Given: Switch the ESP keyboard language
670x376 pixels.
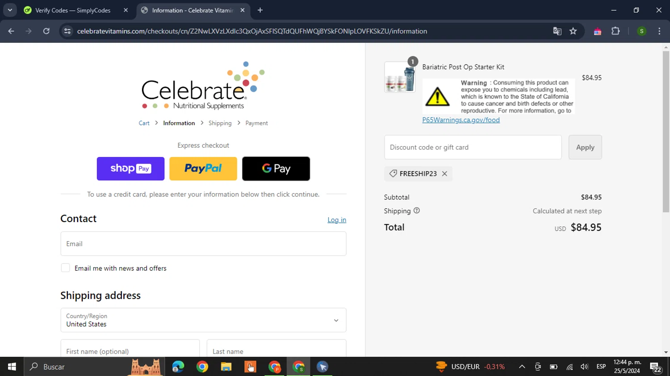Looking at the screenshot, I should tap(601, 367).
